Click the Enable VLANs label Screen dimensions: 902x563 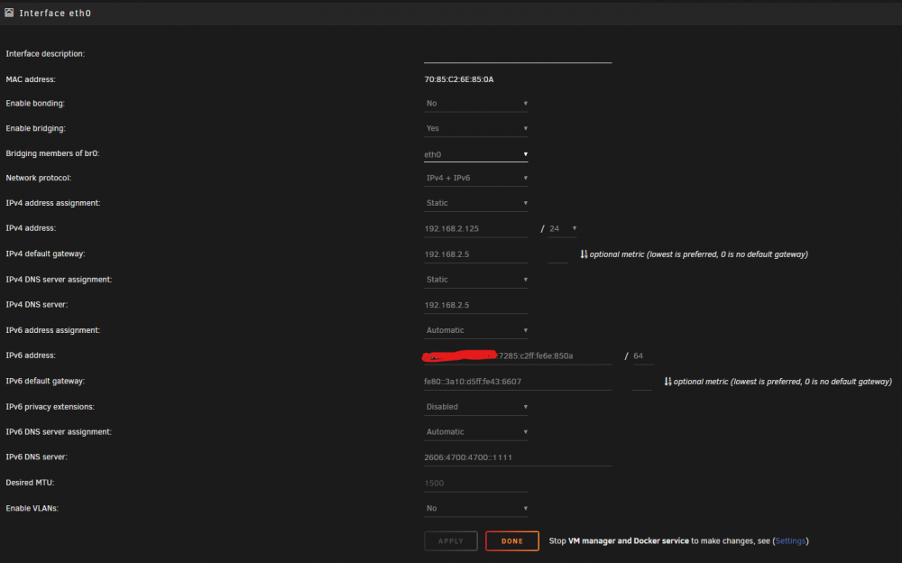[32, 508]
